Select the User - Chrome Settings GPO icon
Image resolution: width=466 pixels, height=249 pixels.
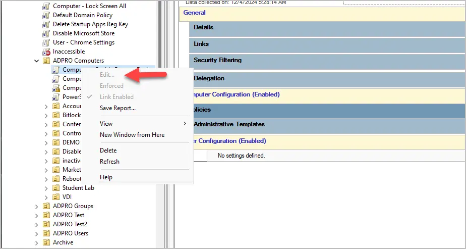(x=46, y=42)
